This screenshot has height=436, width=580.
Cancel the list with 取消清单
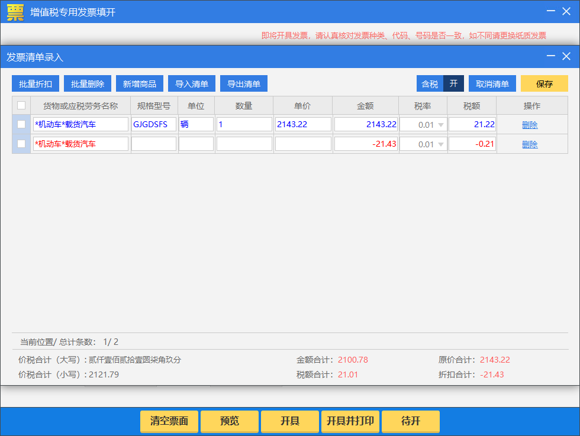tap(492, 83)
